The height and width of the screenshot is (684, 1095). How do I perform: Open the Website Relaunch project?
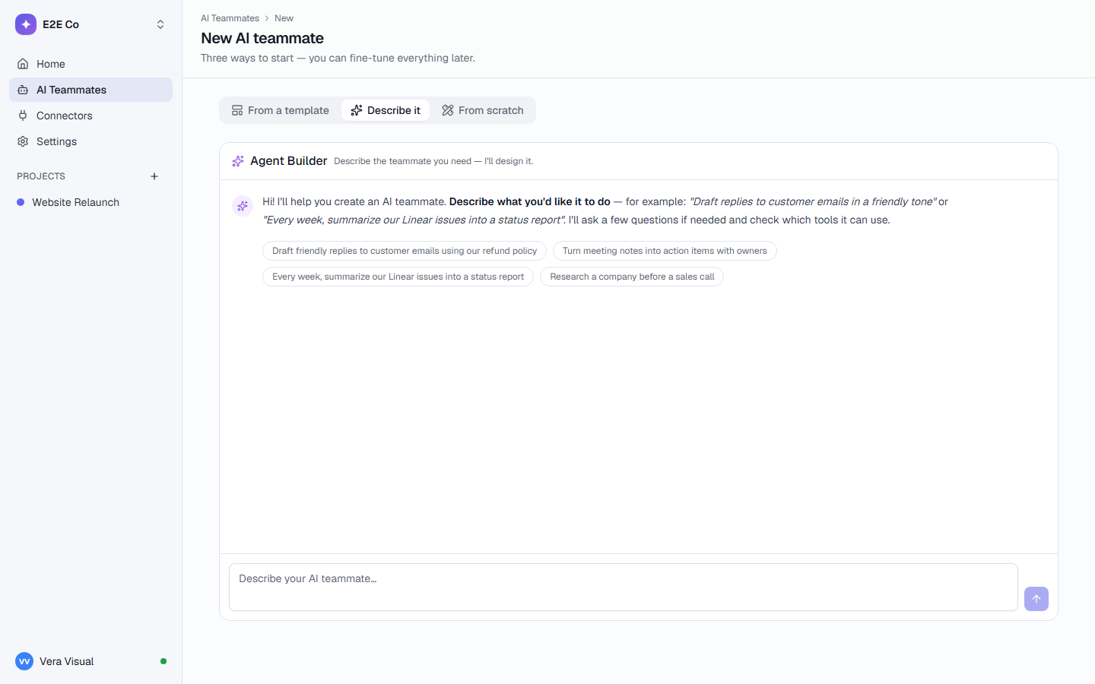[90, 202]
